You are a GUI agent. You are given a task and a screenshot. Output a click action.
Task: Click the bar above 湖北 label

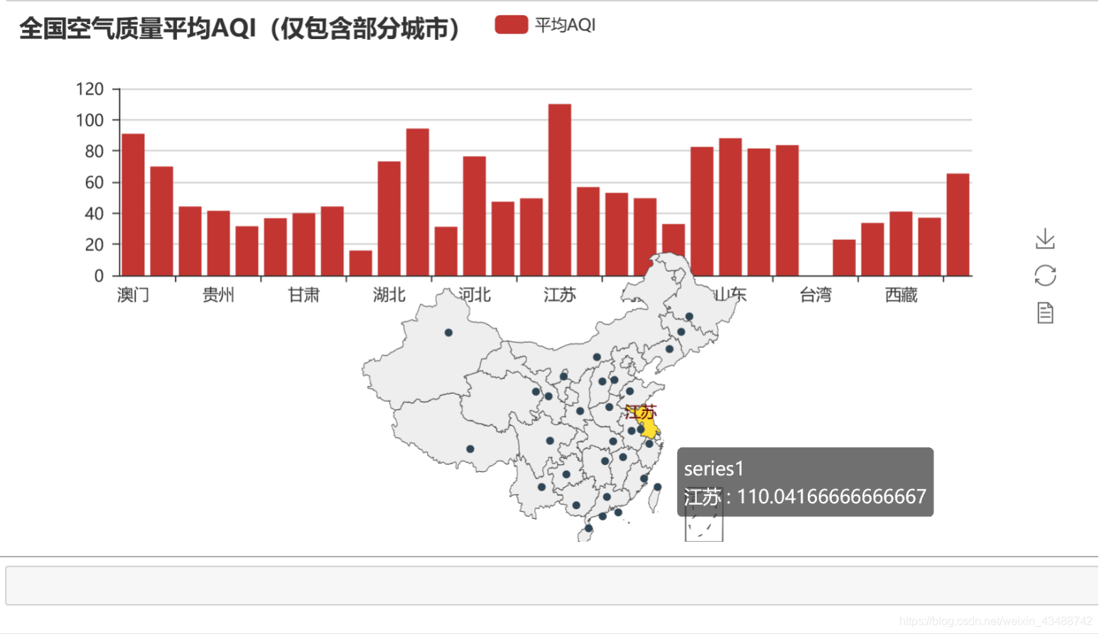click(389, 219)
